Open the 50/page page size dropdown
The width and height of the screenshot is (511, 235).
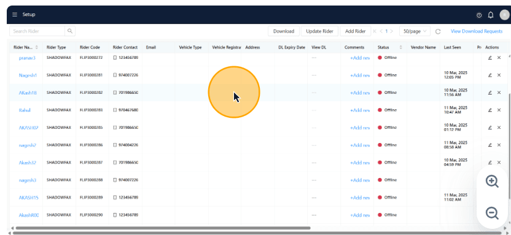415,31
